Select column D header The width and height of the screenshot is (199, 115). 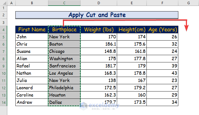99,3
